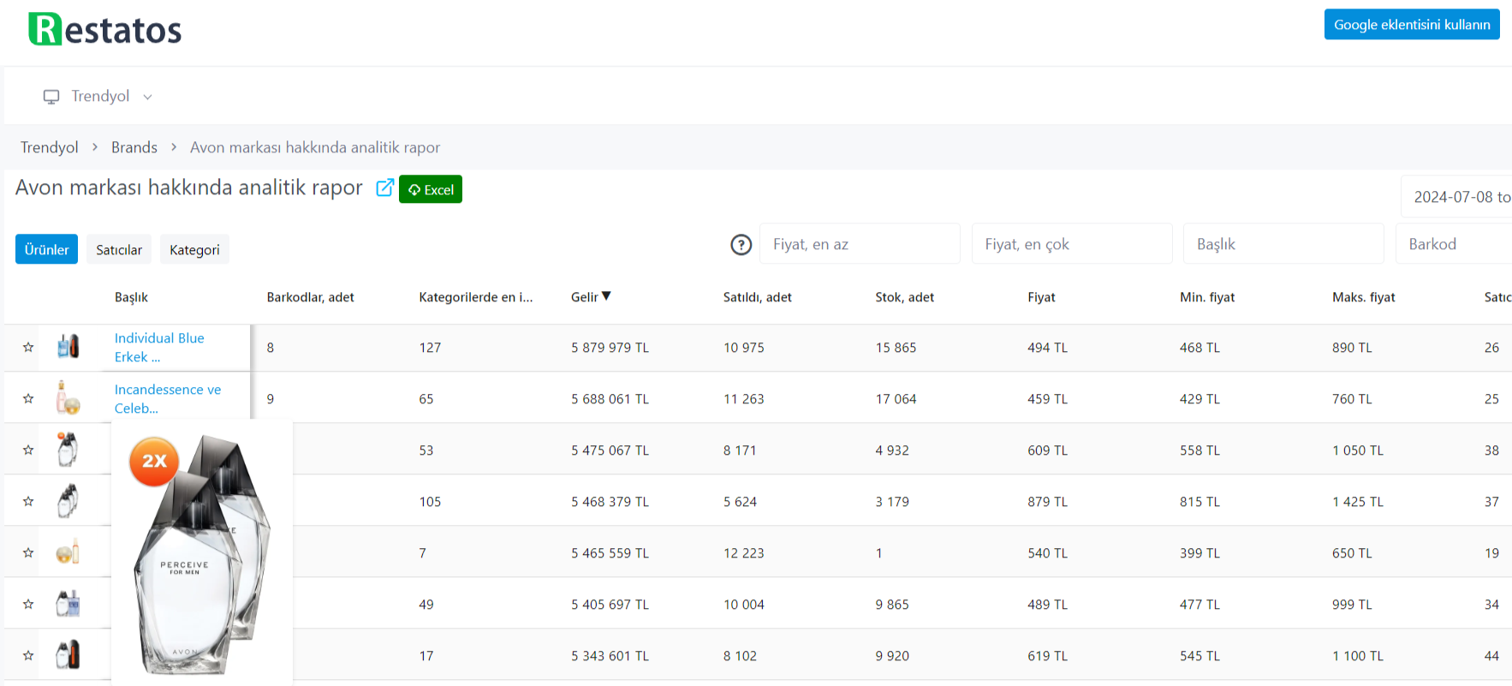Image resolution: width=1512 pixels, height=686 pixels.
Task: Click the help question mark icon
Action: point(741,245)
